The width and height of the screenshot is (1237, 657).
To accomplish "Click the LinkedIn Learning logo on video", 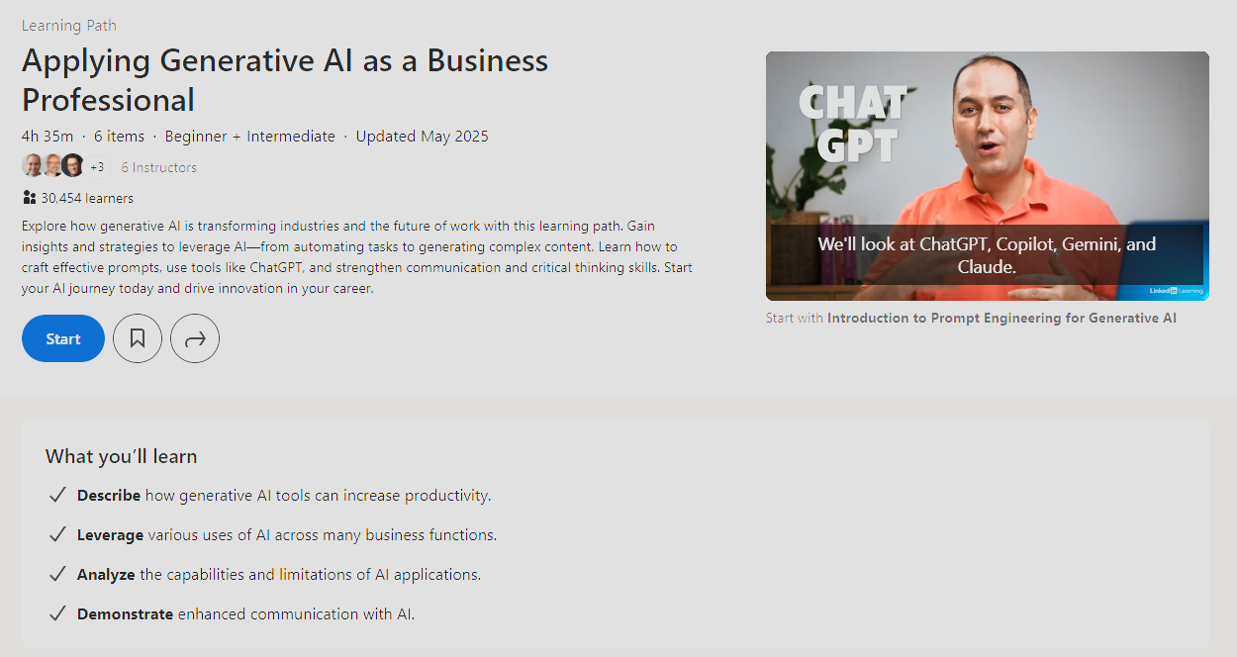I will (1177, 291).
